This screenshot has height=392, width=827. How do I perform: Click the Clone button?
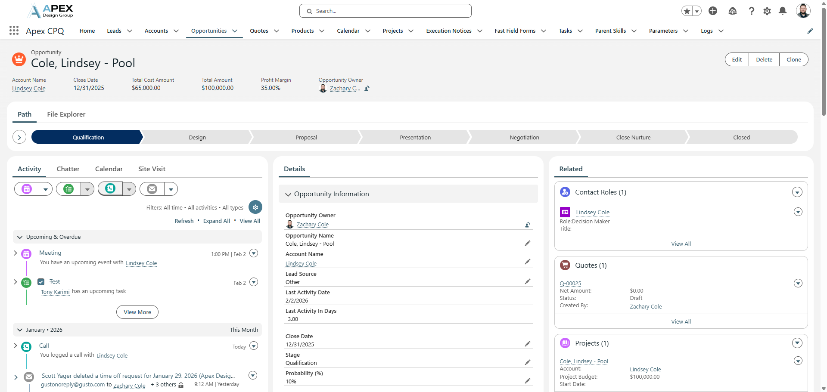click(x=793, y=60)
